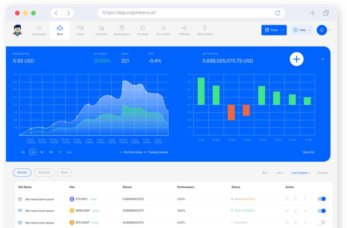Toggle Portfolio Value legend
Viewport: 347px width, 228px height.
(131, 152)
